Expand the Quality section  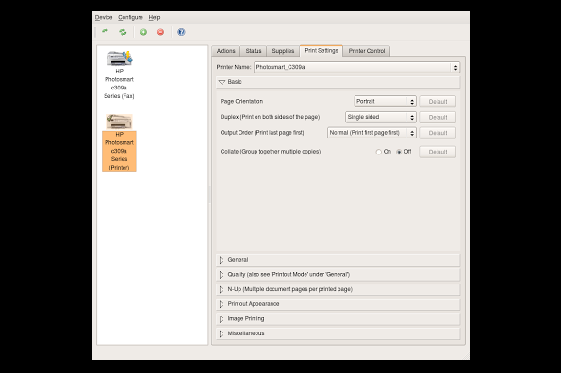pos(338,274)
